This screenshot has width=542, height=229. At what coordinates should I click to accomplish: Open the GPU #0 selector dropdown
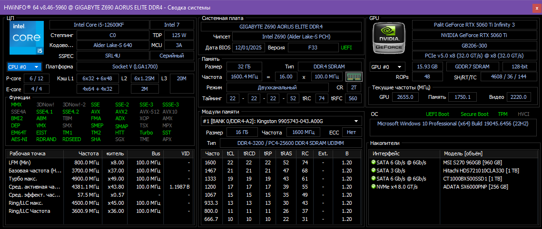pos(387,67)
